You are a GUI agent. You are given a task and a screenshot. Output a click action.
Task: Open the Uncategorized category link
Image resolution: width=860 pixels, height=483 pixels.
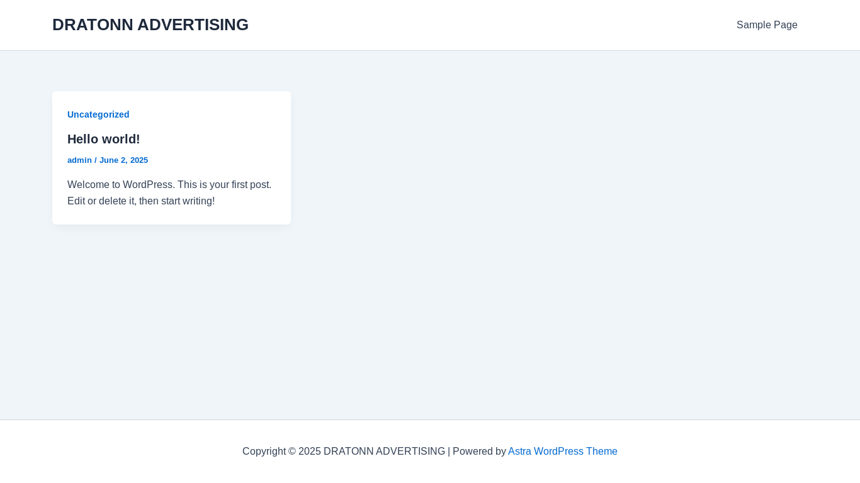[98, 114]
